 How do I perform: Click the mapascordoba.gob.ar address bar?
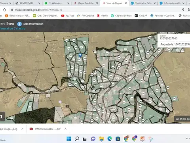pos(38,10)
